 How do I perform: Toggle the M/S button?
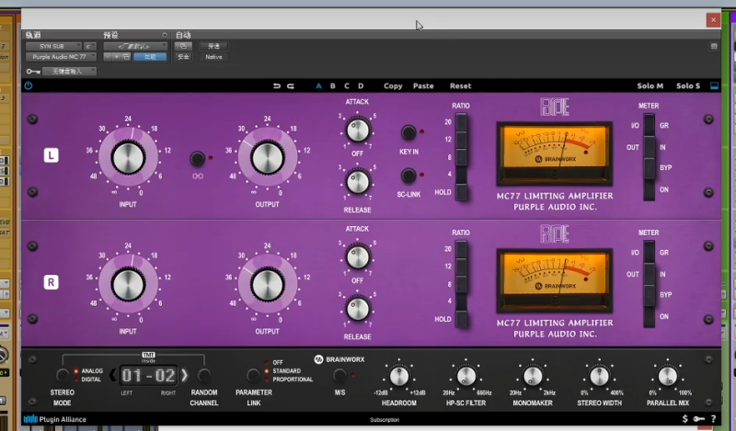pos(339,375)
